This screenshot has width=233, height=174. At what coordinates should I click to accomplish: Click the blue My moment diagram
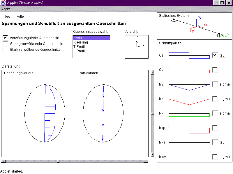pos(189,87)
